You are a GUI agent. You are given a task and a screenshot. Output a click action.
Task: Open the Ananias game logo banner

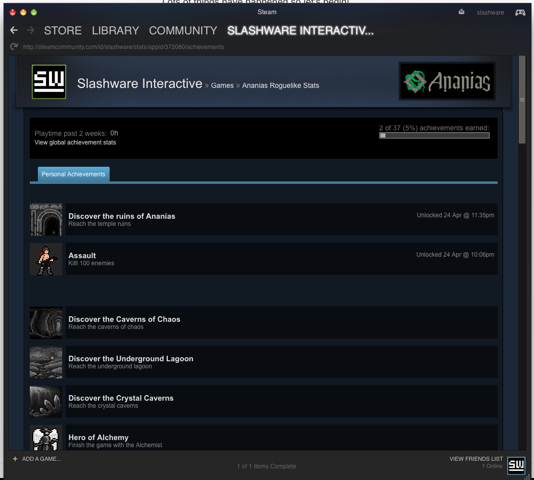point(447,81)
